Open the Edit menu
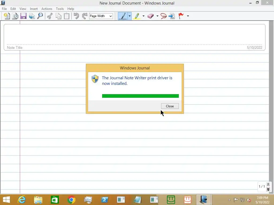Viewport: 274px width, 205px height. tap(13, 9)
